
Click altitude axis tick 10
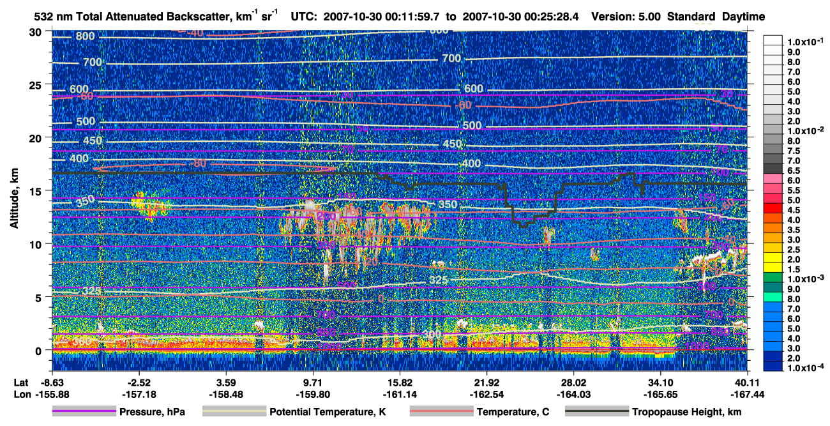click(37, 244)
